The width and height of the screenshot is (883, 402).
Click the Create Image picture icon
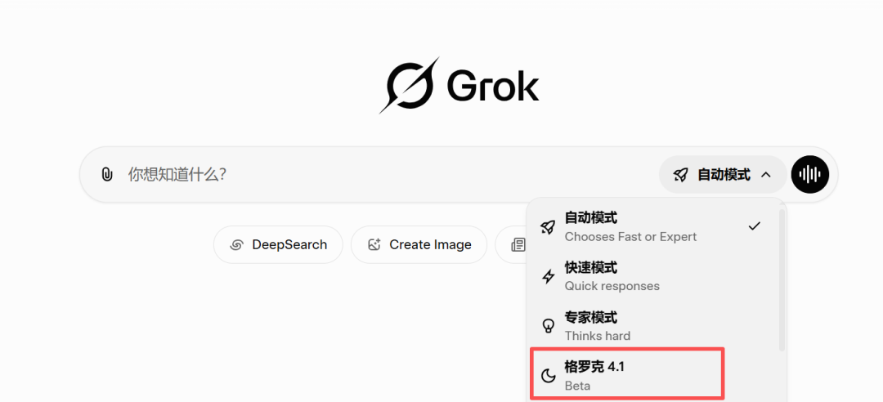pyautogui.click(x=374, y=244)
